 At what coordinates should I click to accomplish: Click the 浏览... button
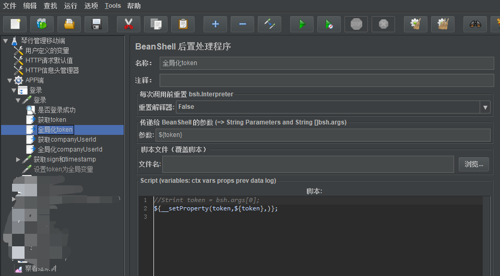point(474,164)
